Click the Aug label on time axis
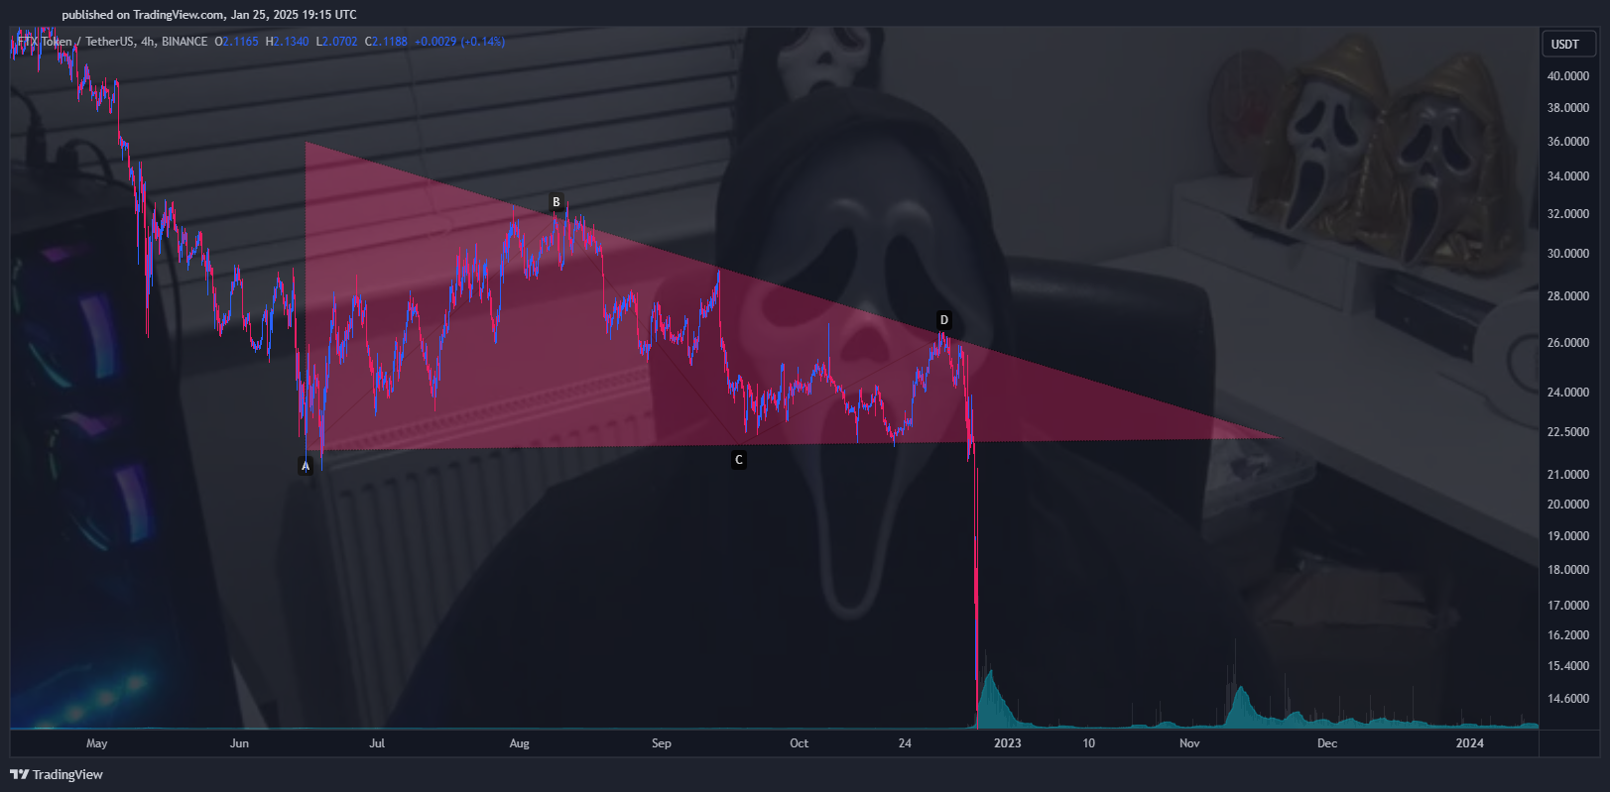This screenshot has height=792, width=1610. pyautogui.click(x=519, y=743)
